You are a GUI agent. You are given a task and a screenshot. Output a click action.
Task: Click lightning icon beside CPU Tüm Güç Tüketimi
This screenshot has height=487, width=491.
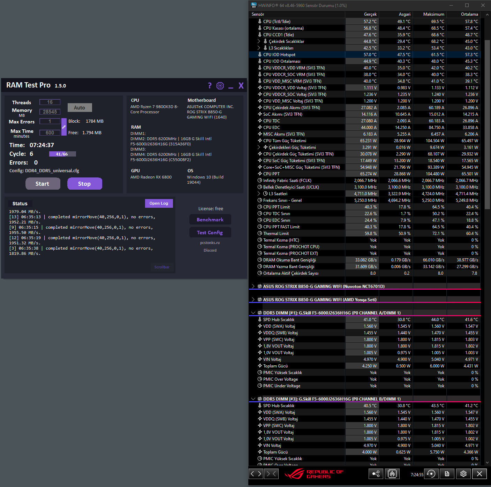[260, 140]
